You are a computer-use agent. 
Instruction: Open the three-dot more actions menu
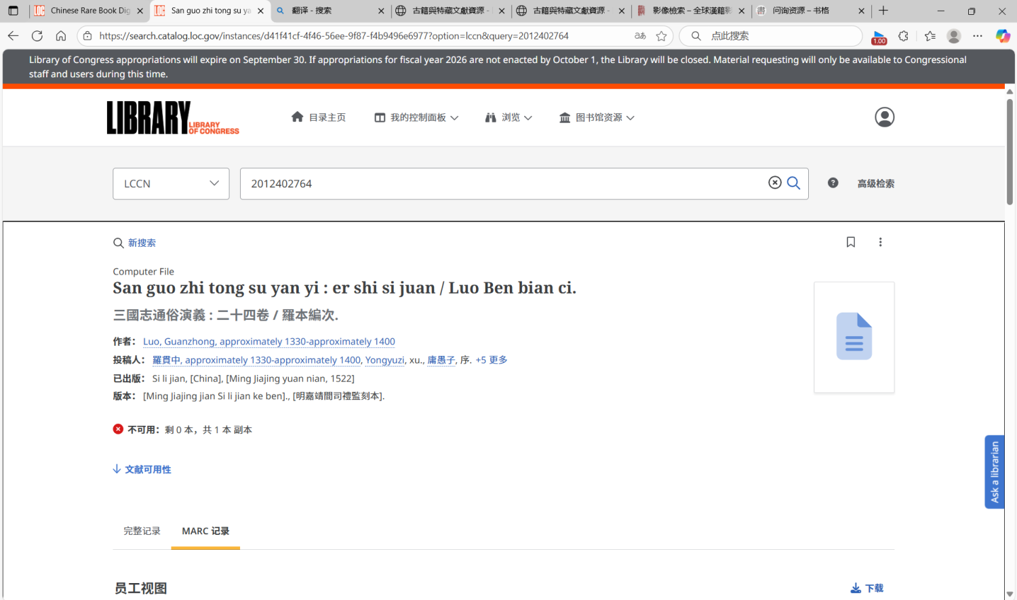click(x=880, y=242)
